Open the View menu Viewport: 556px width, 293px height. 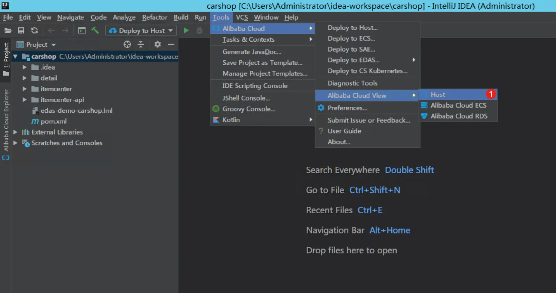[x=44, y=17]
